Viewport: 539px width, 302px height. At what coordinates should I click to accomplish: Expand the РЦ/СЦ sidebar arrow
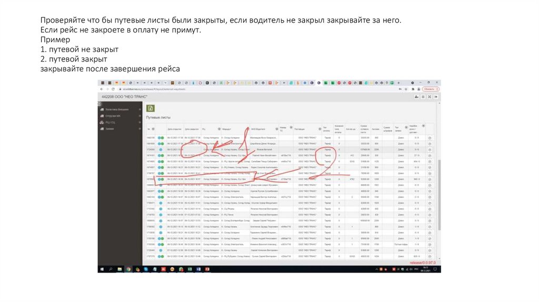coord(140,122)
